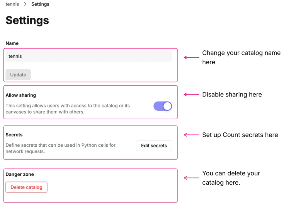
Task: Click the Secrets section heading
Action: point(14,135)
